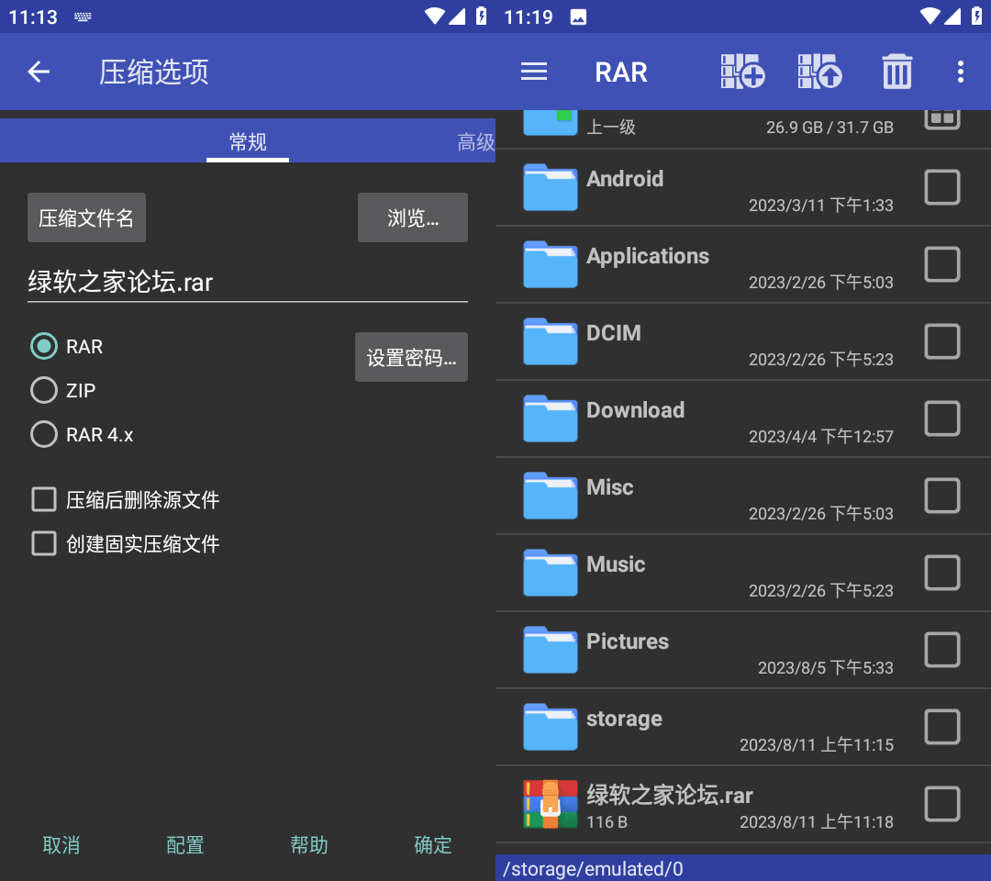Tap the trash delete icon
Viewport: 991px width, 881px height.
[x=896, y=72]
